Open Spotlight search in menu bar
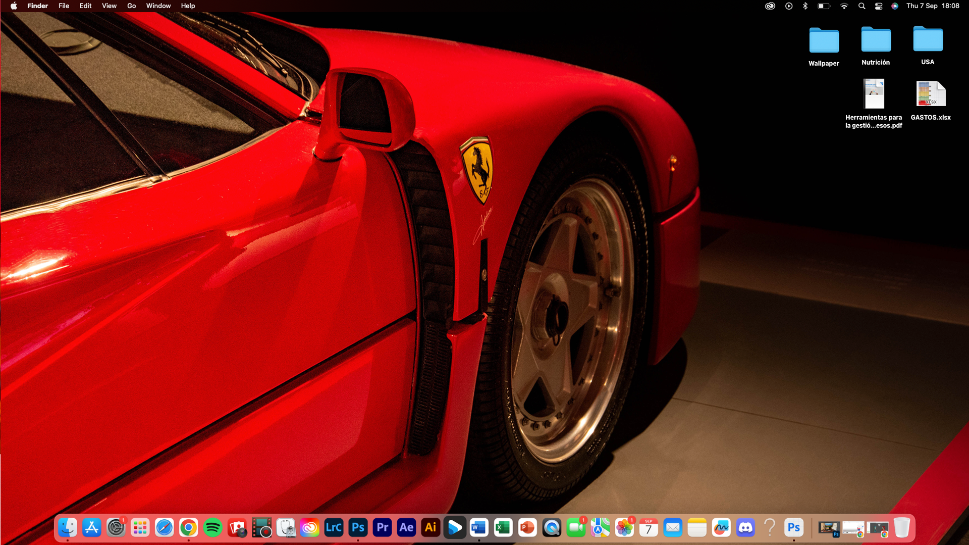 click(x=862, y=6)
